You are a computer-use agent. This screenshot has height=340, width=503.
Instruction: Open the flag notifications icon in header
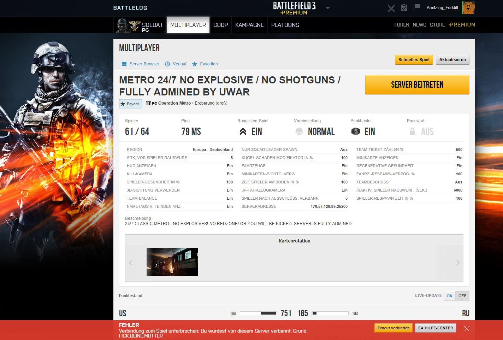pos(417,7)
